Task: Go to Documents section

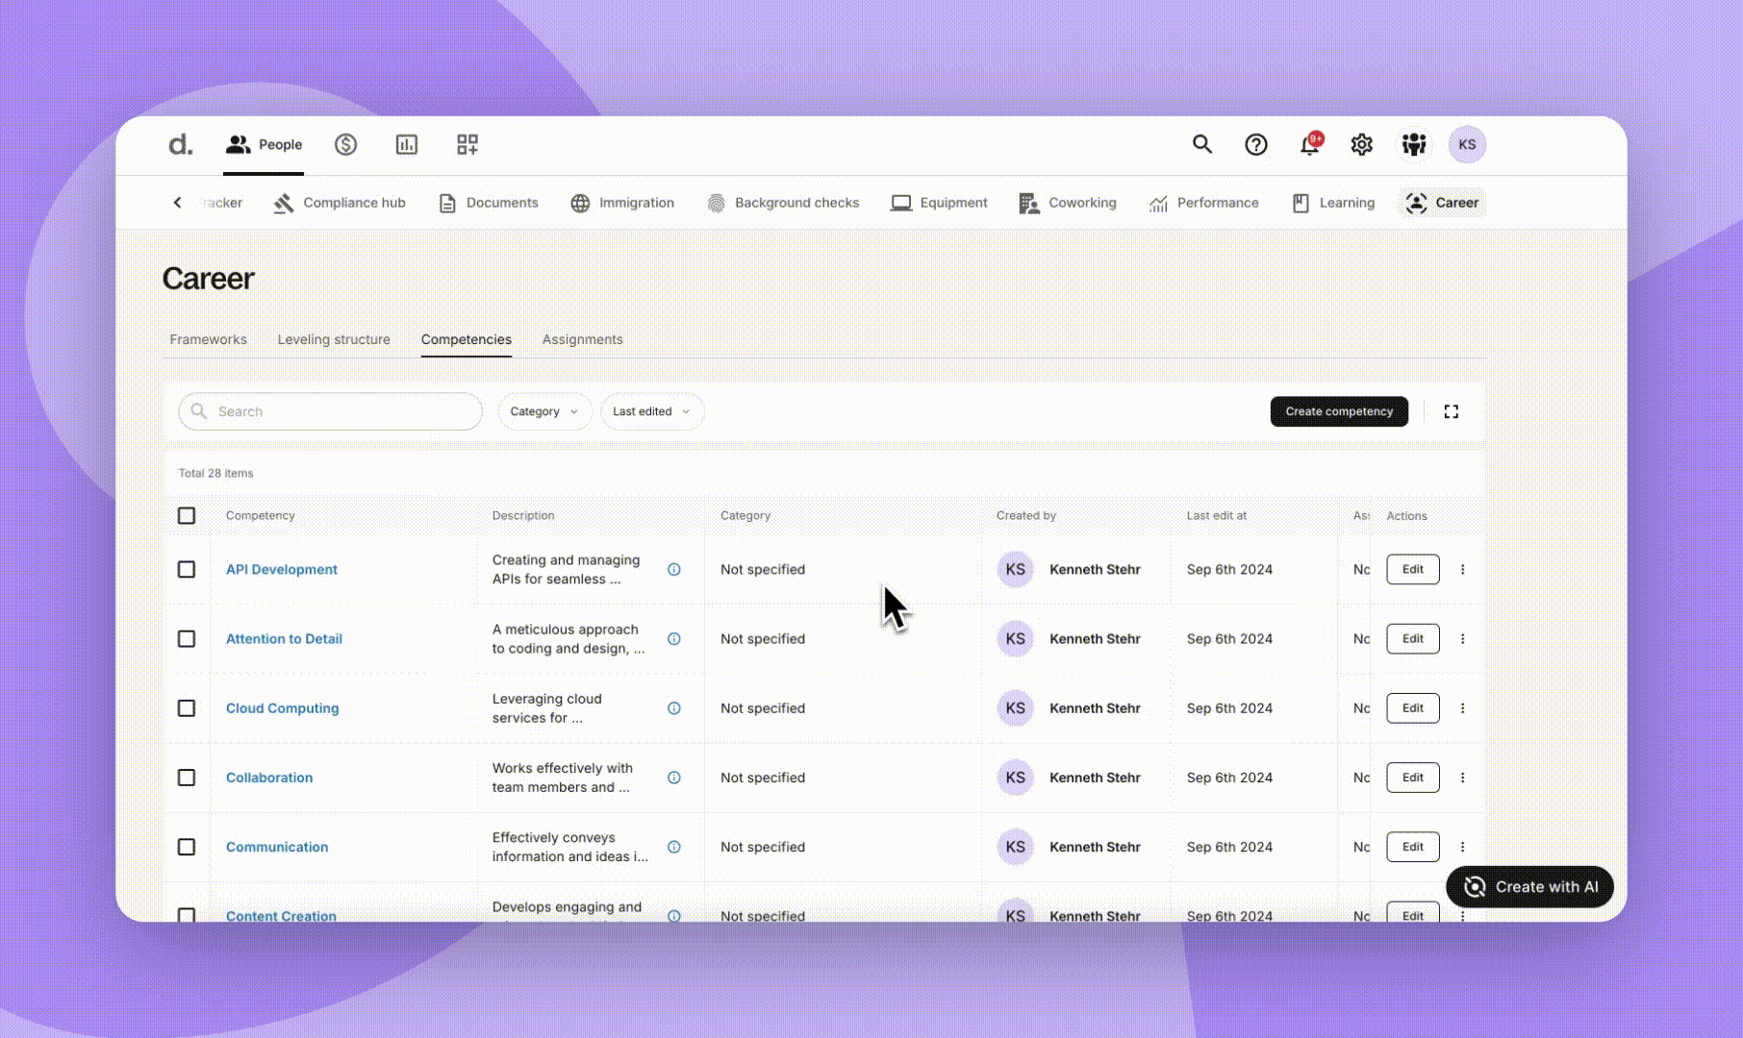Action: pyautogui.click(x=488, y=203)
